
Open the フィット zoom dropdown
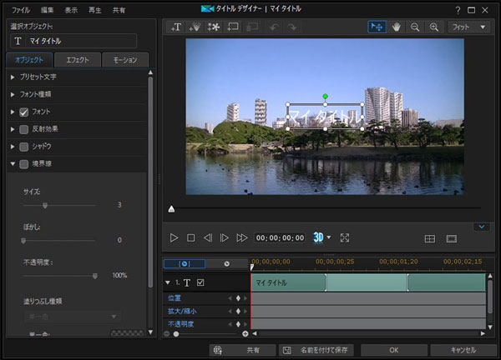(x=471, y=27)
